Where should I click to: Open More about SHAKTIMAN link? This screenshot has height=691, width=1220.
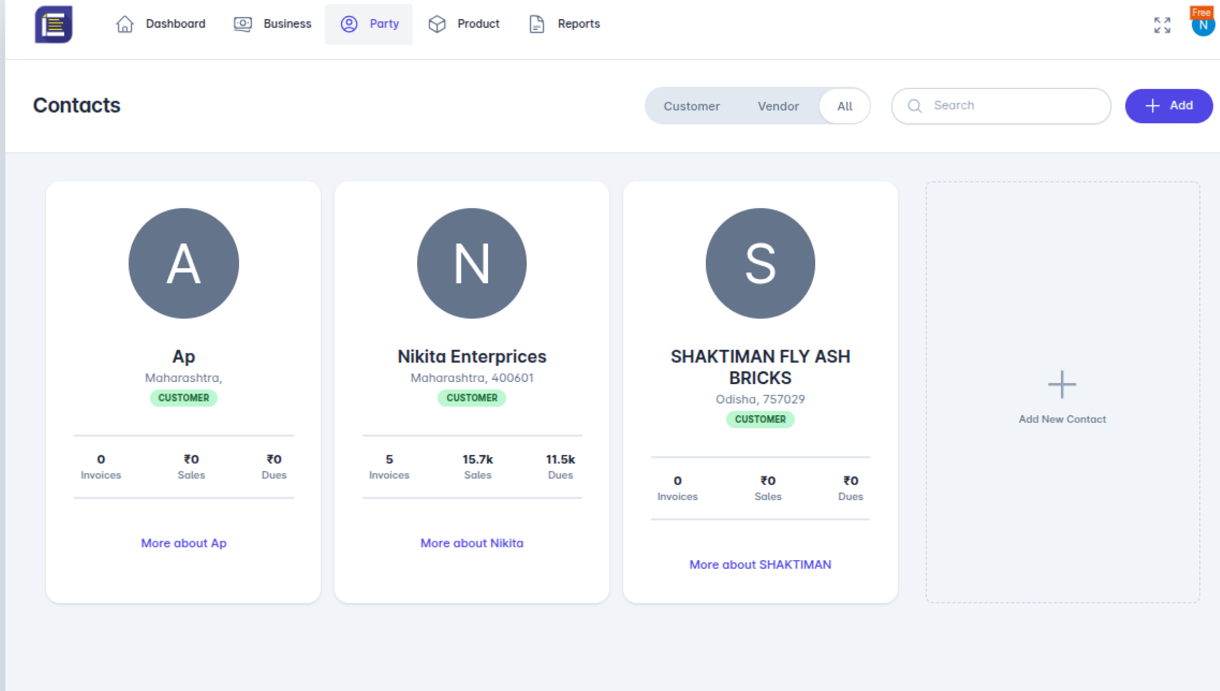coord(760,565)
